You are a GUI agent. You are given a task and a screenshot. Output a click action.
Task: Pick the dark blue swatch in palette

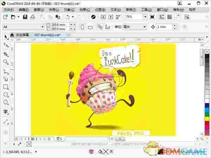click(x=207, y=105)
